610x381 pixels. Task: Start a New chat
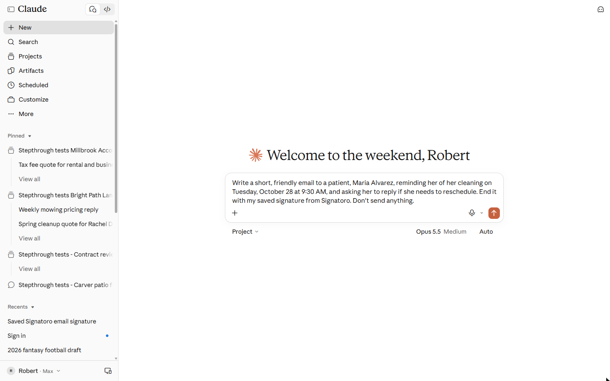pyautogui.click(x=58, y=28)
